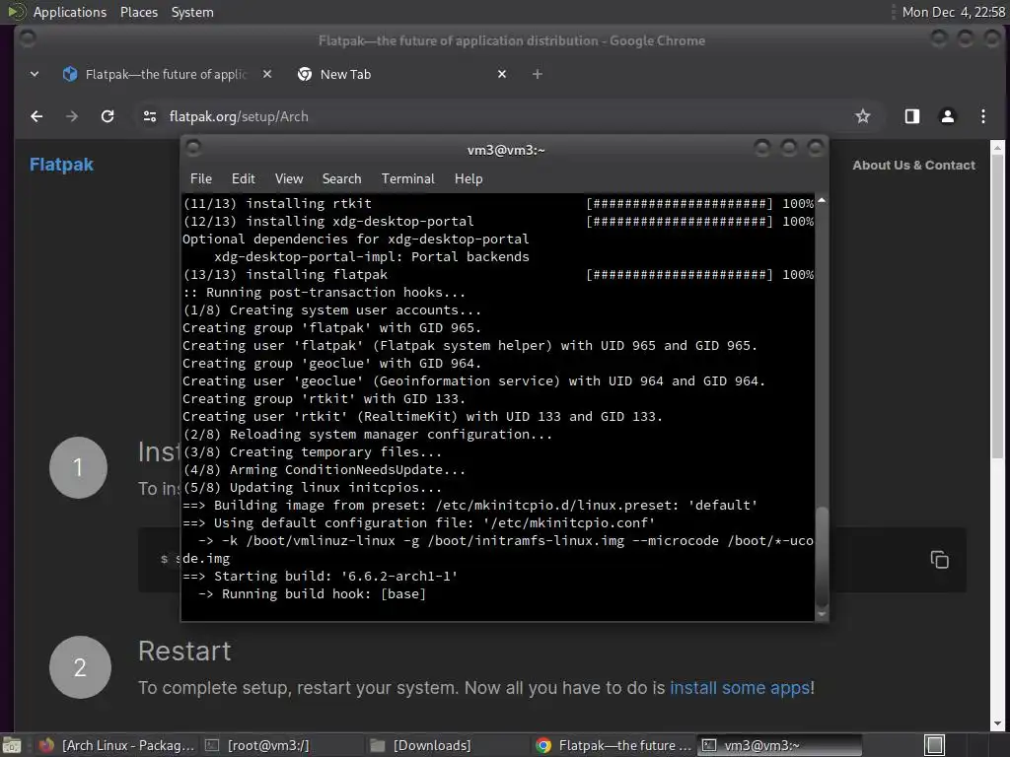Open site information icon in address bar

coord(150,116)
